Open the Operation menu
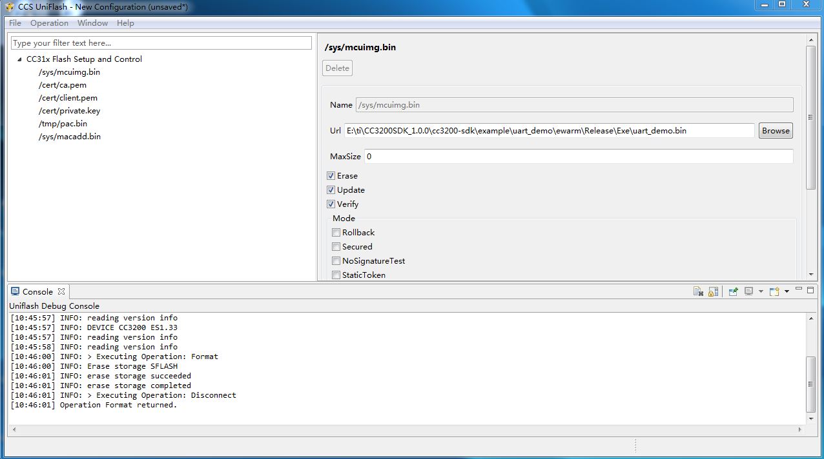This screenshot has width=824, height=459. [49, 23]
